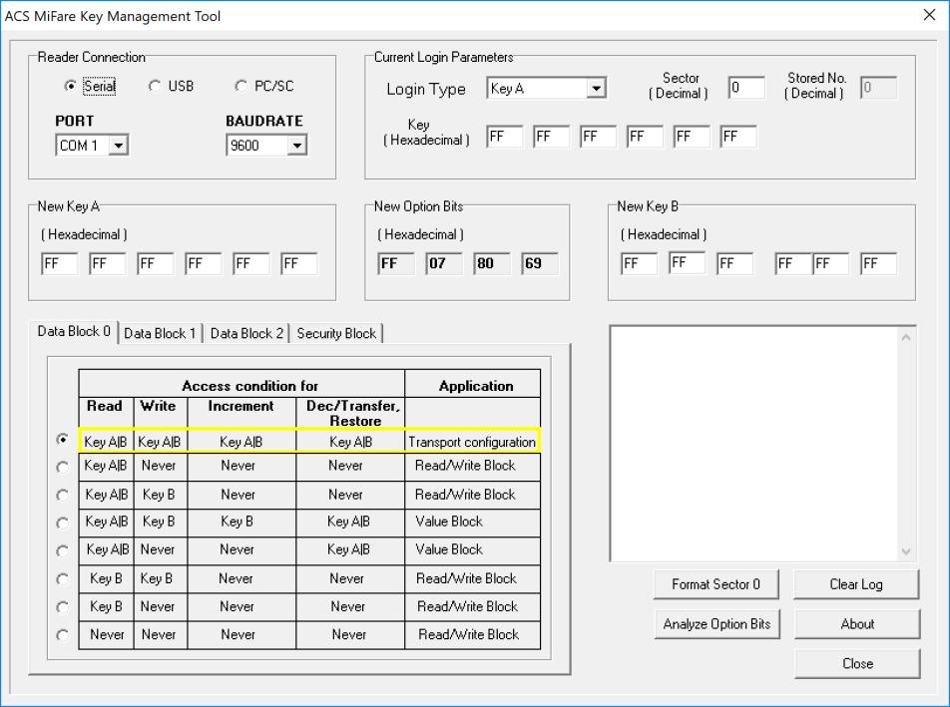The height and width of the screenshot is (707, 950).
Task: Click the fourth New Key B byte field
Action: [x=793, y=263]
